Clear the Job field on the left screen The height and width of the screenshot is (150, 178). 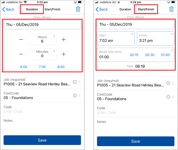[75, 82]
